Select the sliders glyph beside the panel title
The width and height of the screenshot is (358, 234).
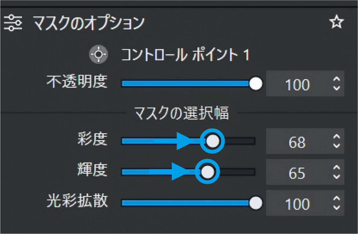click(x=13, y=22)
